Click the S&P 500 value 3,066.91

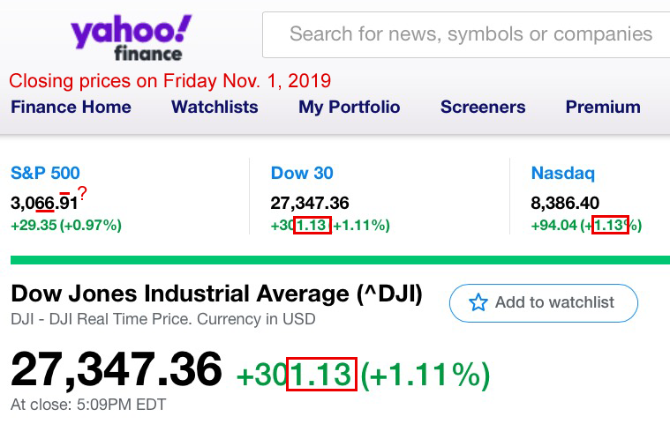[44, 204]
